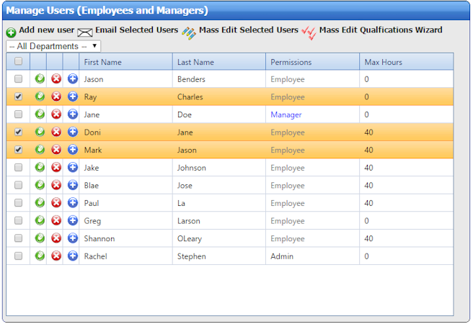The width and height of the screenshot is (473, 324).
Task: Click the Manager permissions link for Jane Doe
Action: click(286, 114)
